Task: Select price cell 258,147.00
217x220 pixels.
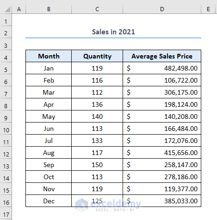Action: tap(162, 165)
